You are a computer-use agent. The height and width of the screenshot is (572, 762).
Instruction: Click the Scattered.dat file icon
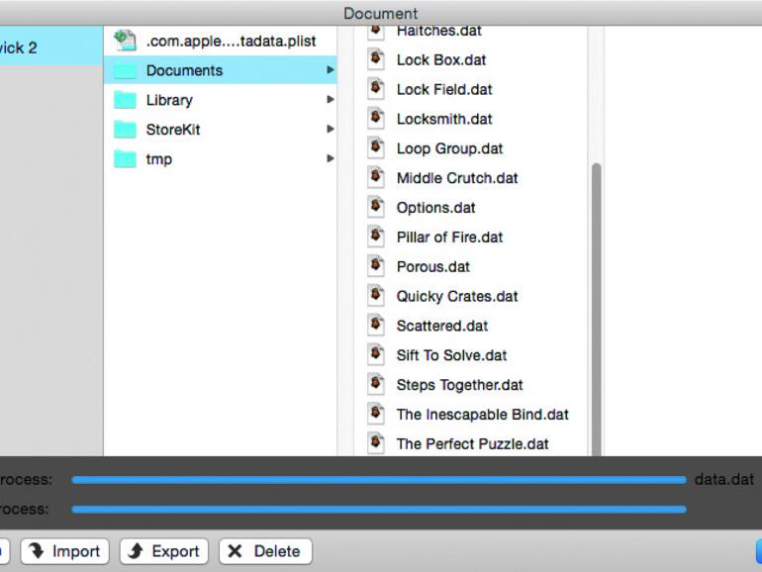coord(376,326)
